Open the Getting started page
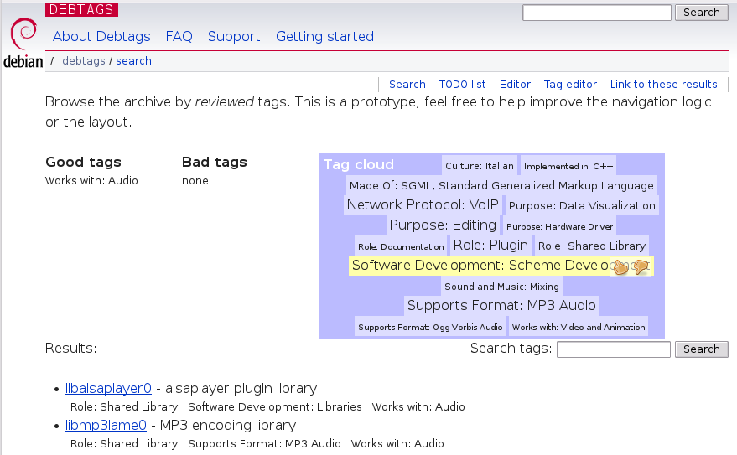Viewport: 737px width, 455px height. pyautogui.click(x=324, y=36)
